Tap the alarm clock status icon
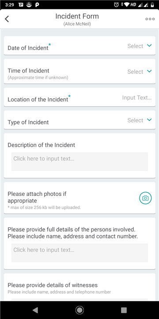159x319 pixels. pos(117,5)
